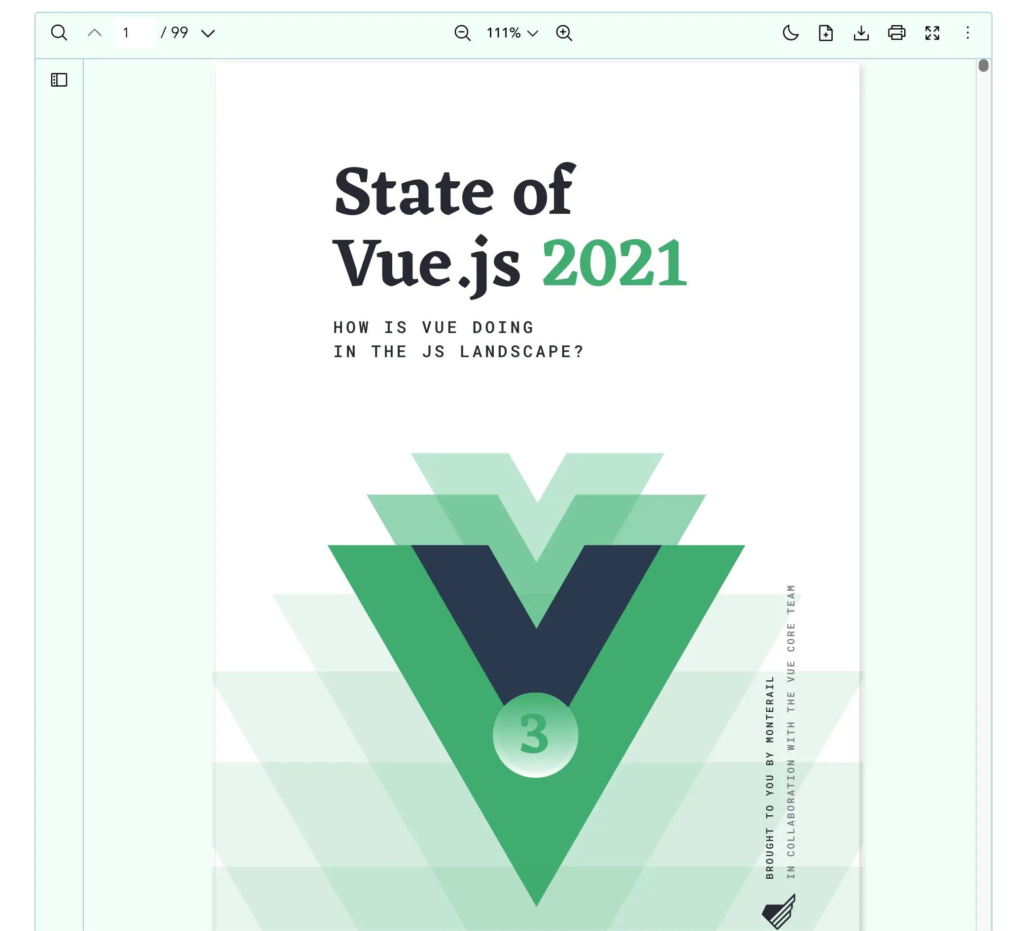Go to the next page
This screenshot has width=1024, height=931.
tap(208, 33)
